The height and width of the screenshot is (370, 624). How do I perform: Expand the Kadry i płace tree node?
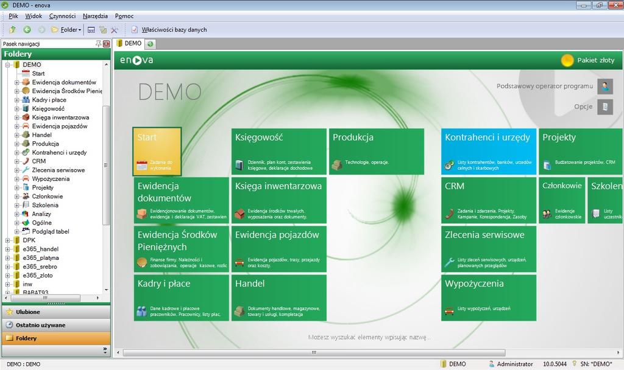[x=16, y=100]
